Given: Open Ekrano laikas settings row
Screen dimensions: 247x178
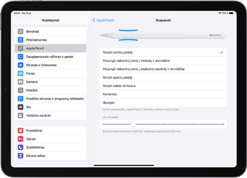Looking at the screenshot, I should click(51, 156).
